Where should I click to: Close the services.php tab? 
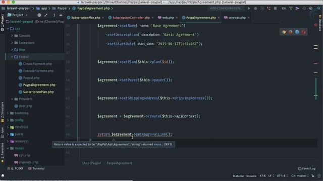249,18
